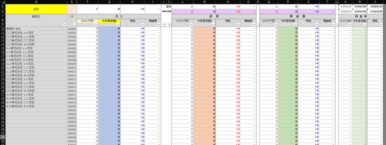This screenshot has width=386, height=145.
Task: Select column W header
Action: tap(360, 2)
